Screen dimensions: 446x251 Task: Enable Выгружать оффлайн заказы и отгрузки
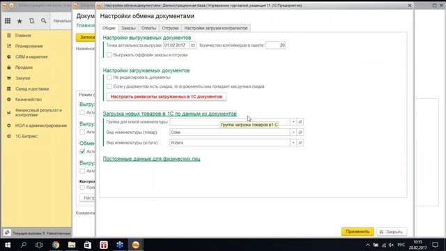(x=109, y=55)
